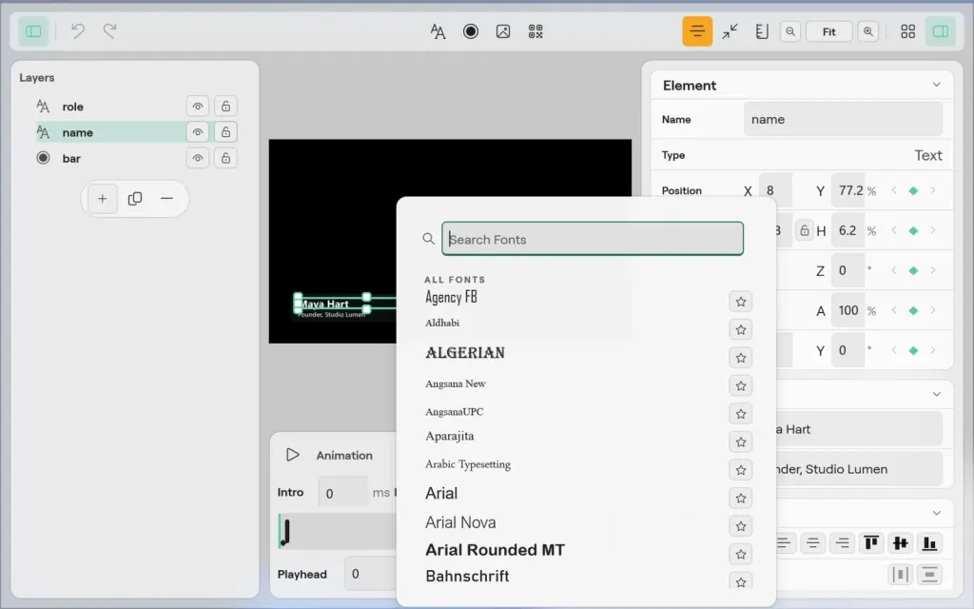Viewport: 974px width, 609px height.
Task: Choose the AngsanaUPC font
Action: pos(454,412)
